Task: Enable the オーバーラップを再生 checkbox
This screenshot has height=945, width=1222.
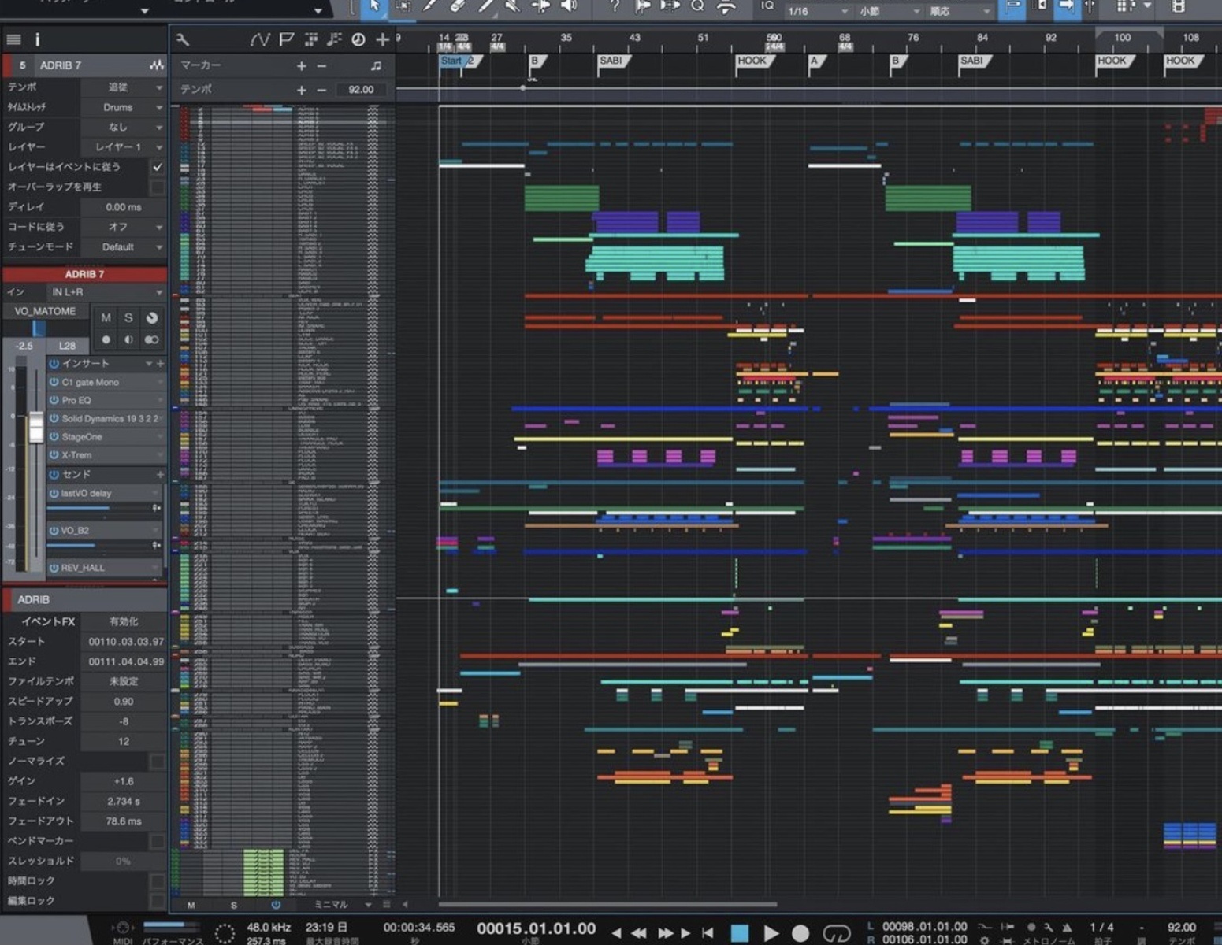Action: [x=158, y=187]
